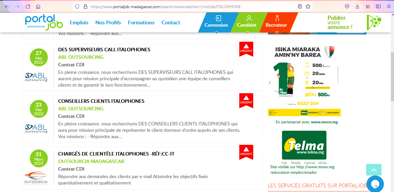This screenshot has height=192, width=394.
Task: Click the PortalJob Madagascar logo
Action: pos(44,22)
